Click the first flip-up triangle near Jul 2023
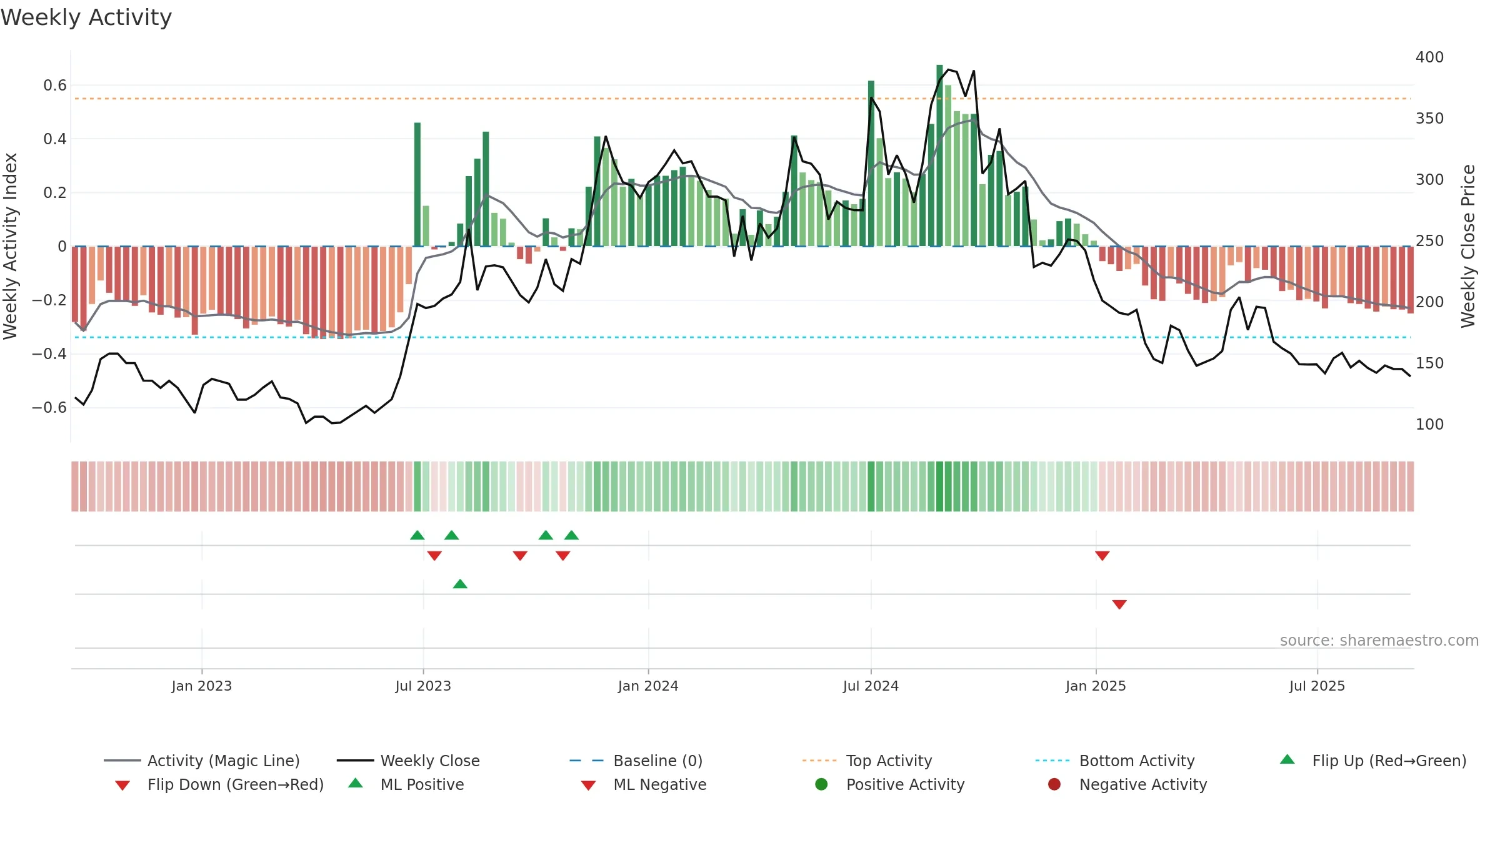1500x843 pixels. coord(417,535)
